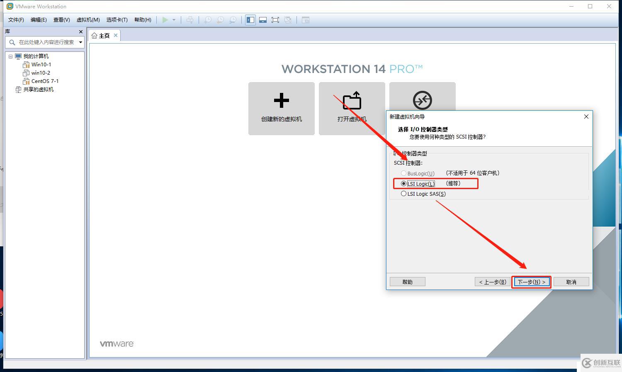Click the send Ctrl+Alt+Del toolbar icon
This screenshot has height=372, width=622.
tap(190, 20)
